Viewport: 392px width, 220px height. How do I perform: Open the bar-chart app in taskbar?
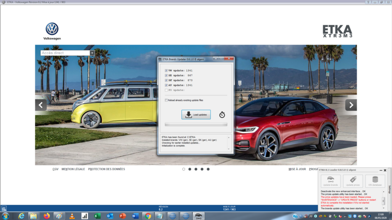(84, 216)
